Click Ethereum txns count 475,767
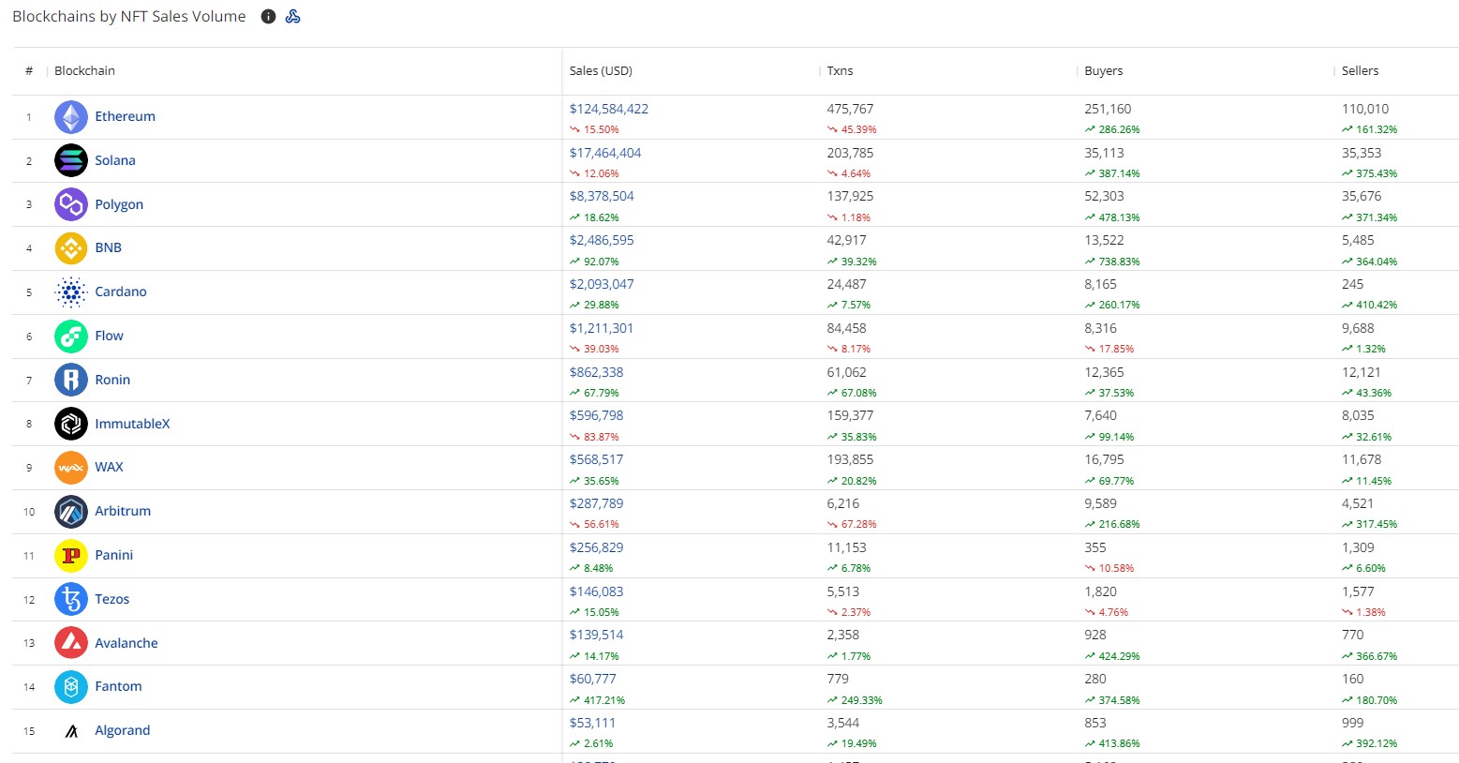1459x763 pixels. (x=850, y=109)
